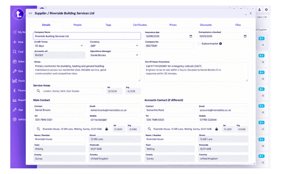Click the Main Contact Postcode field
281x174 pixels.
pos(115,149)
